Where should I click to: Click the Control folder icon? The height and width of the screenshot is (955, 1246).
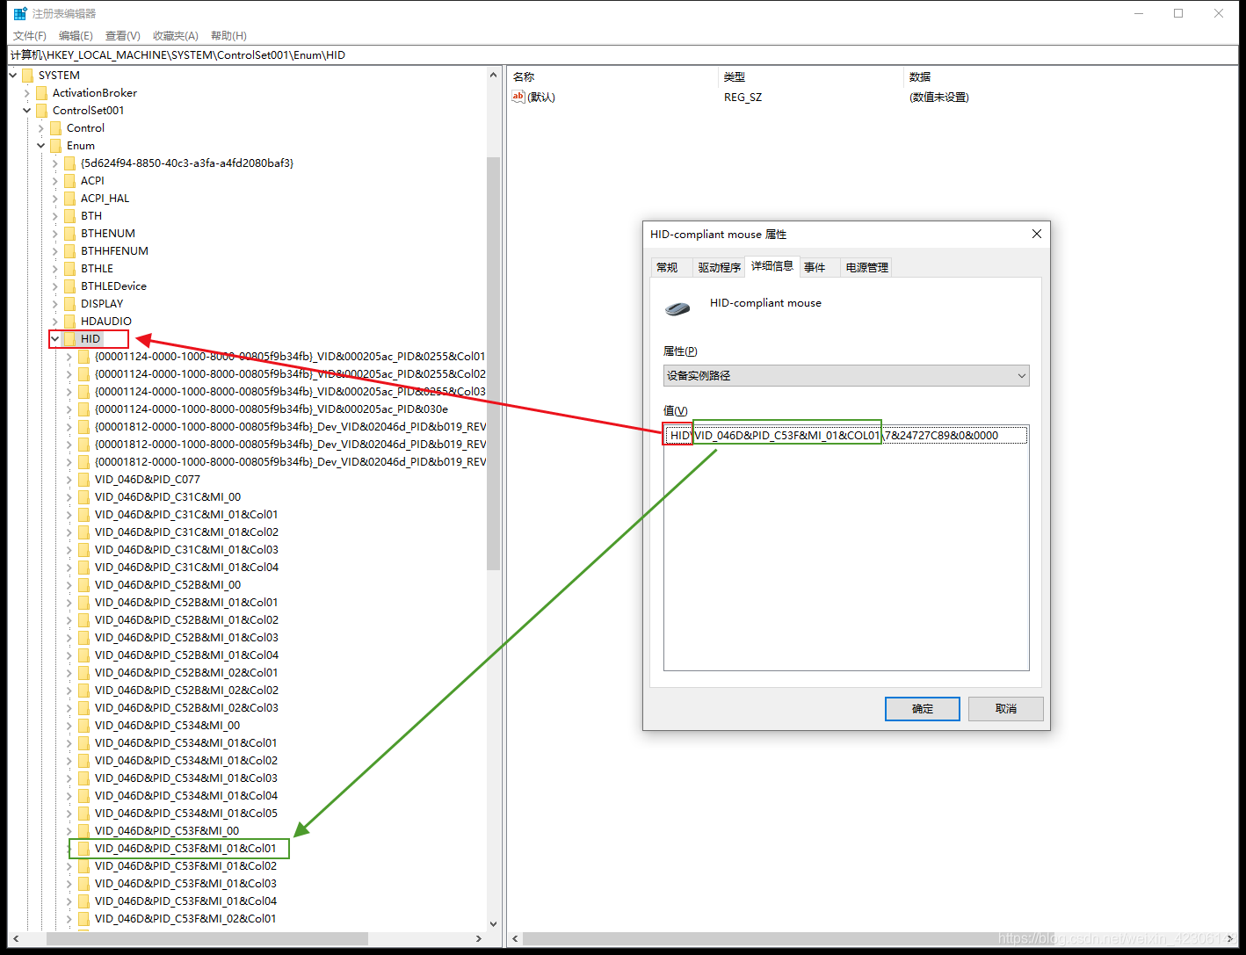pos(55,128)
